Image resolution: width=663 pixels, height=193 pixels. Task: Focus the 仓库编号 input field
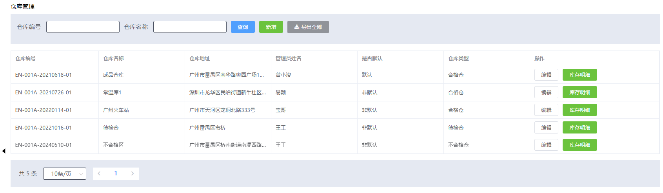[83, 27]
